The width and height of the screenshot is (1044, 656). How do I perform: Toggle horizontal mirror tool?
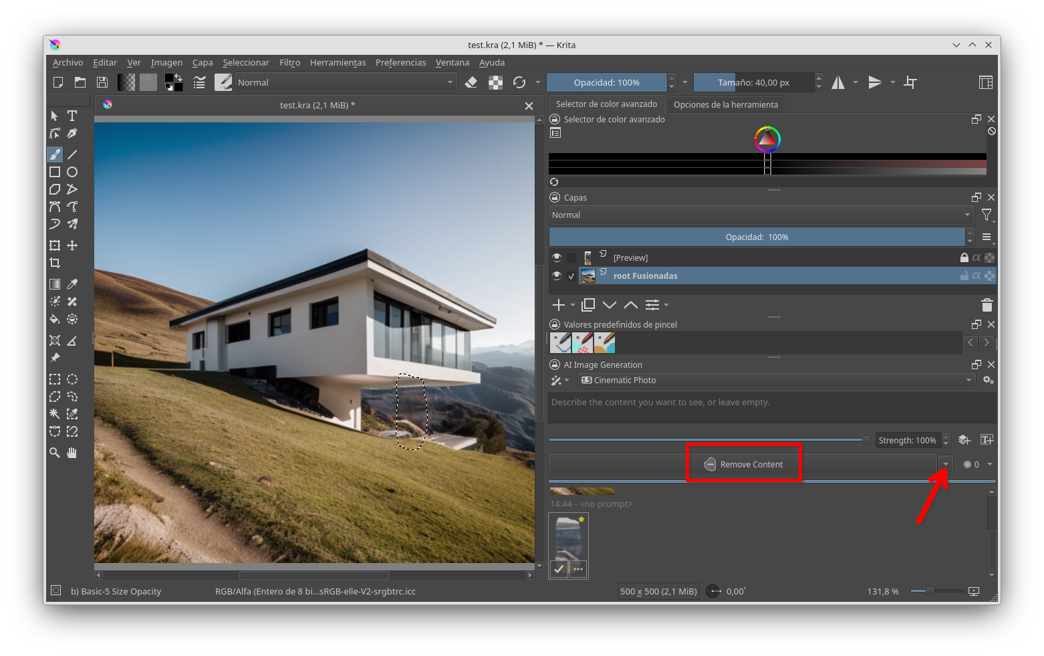click(838, 82)
